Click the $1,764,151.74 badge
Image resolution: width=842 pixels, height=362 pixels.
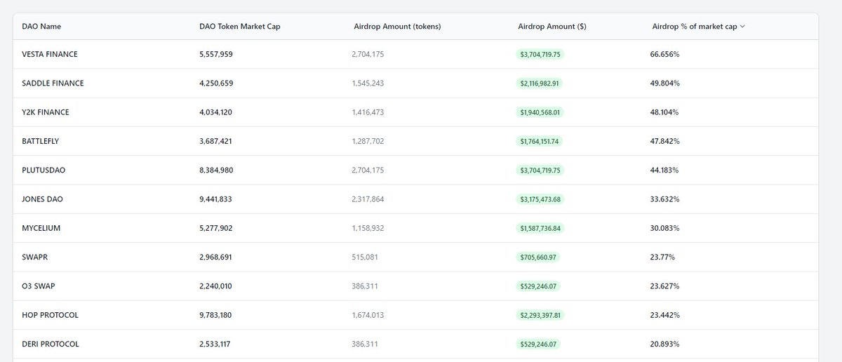tap(539, 141)
